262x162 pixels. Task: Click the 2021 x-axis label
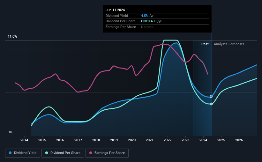(150, 140)
